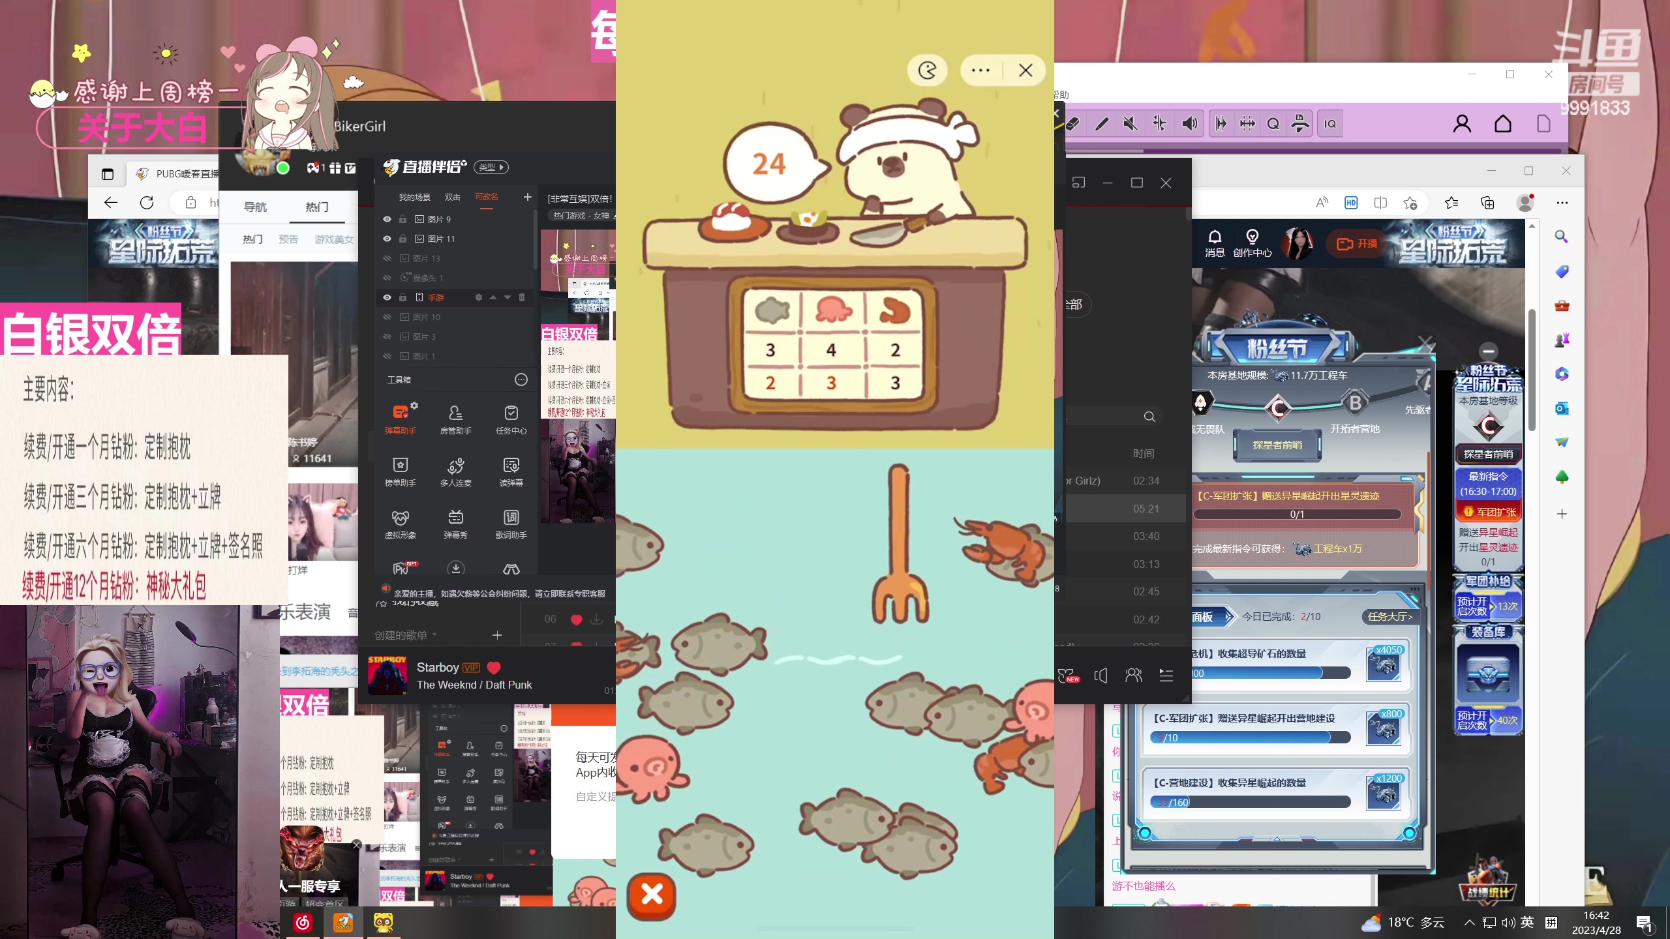Screen dimensions: 1670x939
Task: Hide the 手游 source with eye icon
Action: (387, 297)
